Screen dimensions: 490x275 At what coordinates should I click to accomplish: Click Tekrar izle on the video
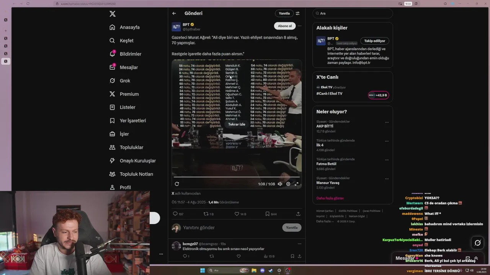click(x=237, y=124)
